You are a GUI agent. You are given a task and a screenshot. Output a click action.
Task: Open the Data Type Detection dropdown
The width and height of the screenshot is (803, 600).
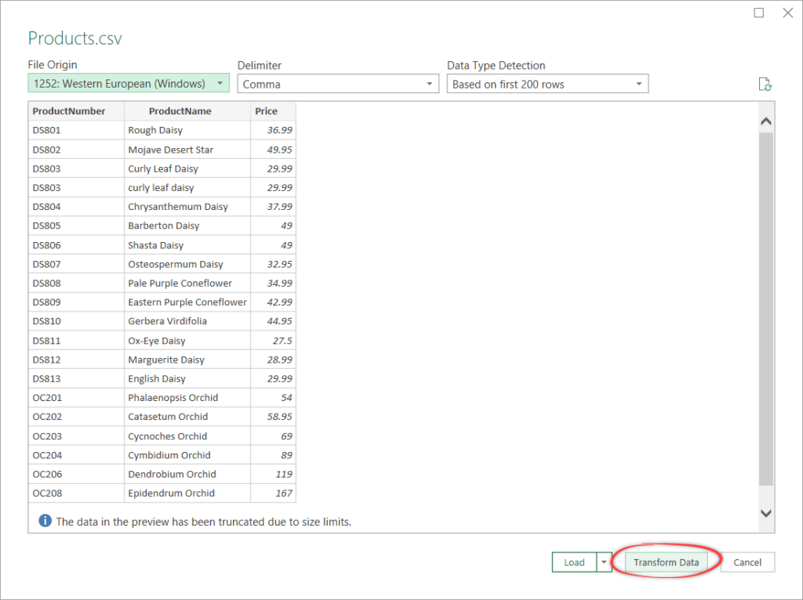click(547, 84)
